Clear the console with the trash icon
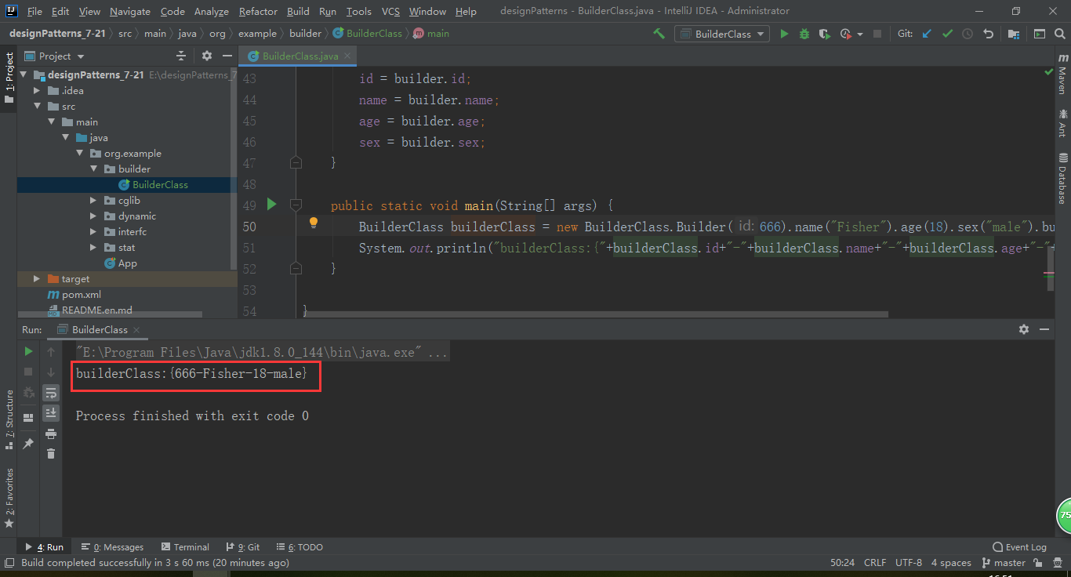This screenshot has height=577, width=1071. click(51, 453)
